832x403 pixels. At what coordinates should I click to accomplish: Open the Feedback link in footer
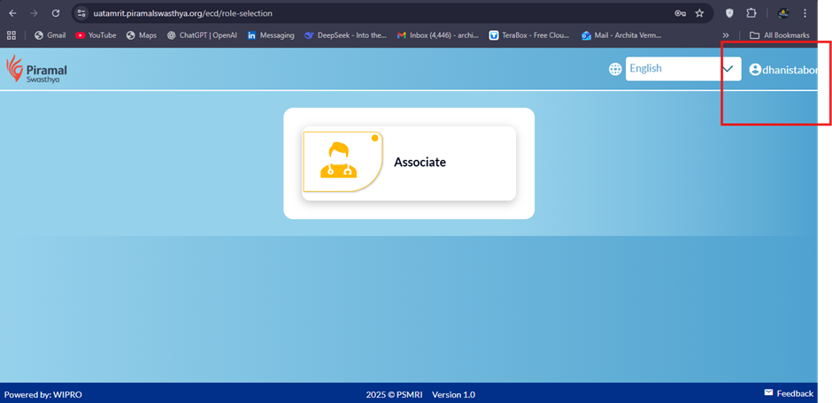pyautogui.click(x=788, y=393)
